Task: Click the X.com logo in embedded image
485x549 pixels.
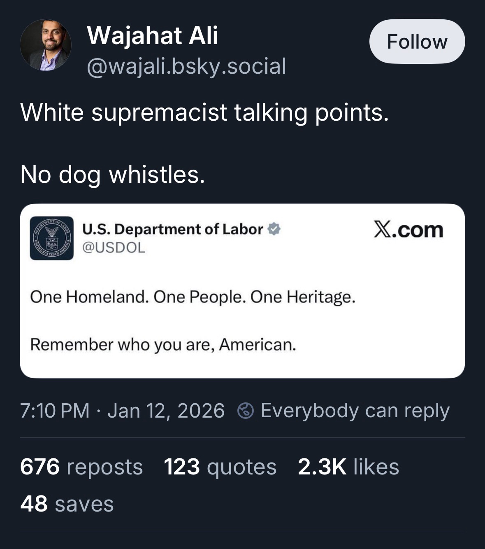Action: tap(408, 230)
